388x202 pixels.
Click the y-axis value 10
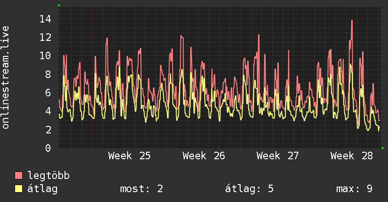[46, 56]
